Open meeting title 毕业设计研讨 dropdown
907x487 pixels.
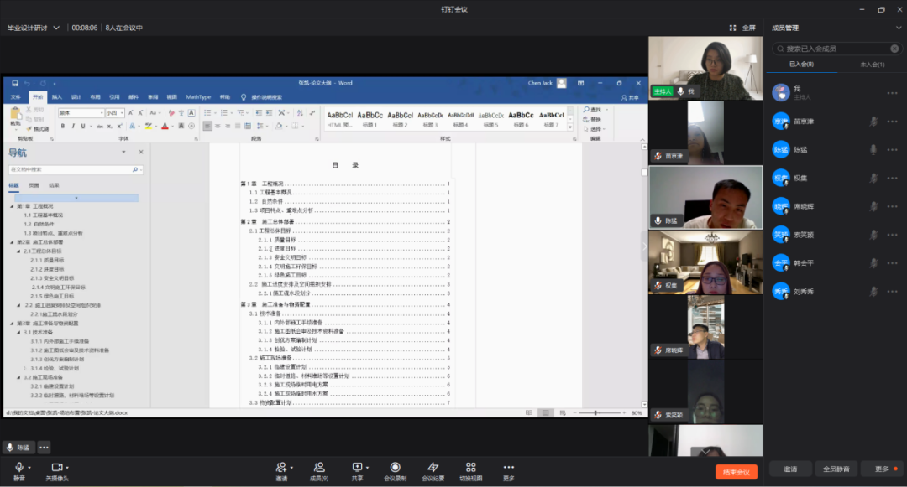click(56, 28)
